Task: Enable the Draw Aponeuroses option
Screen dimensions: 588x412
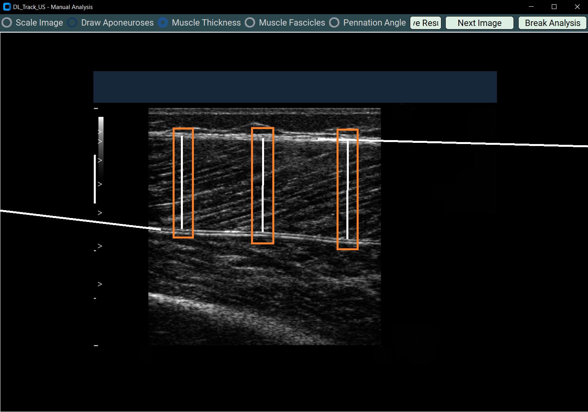Action: click(73, 23)
